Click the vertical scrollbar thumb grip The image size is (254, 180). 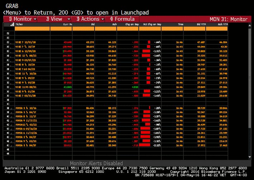pyautogui.click(x=250, y=78)
